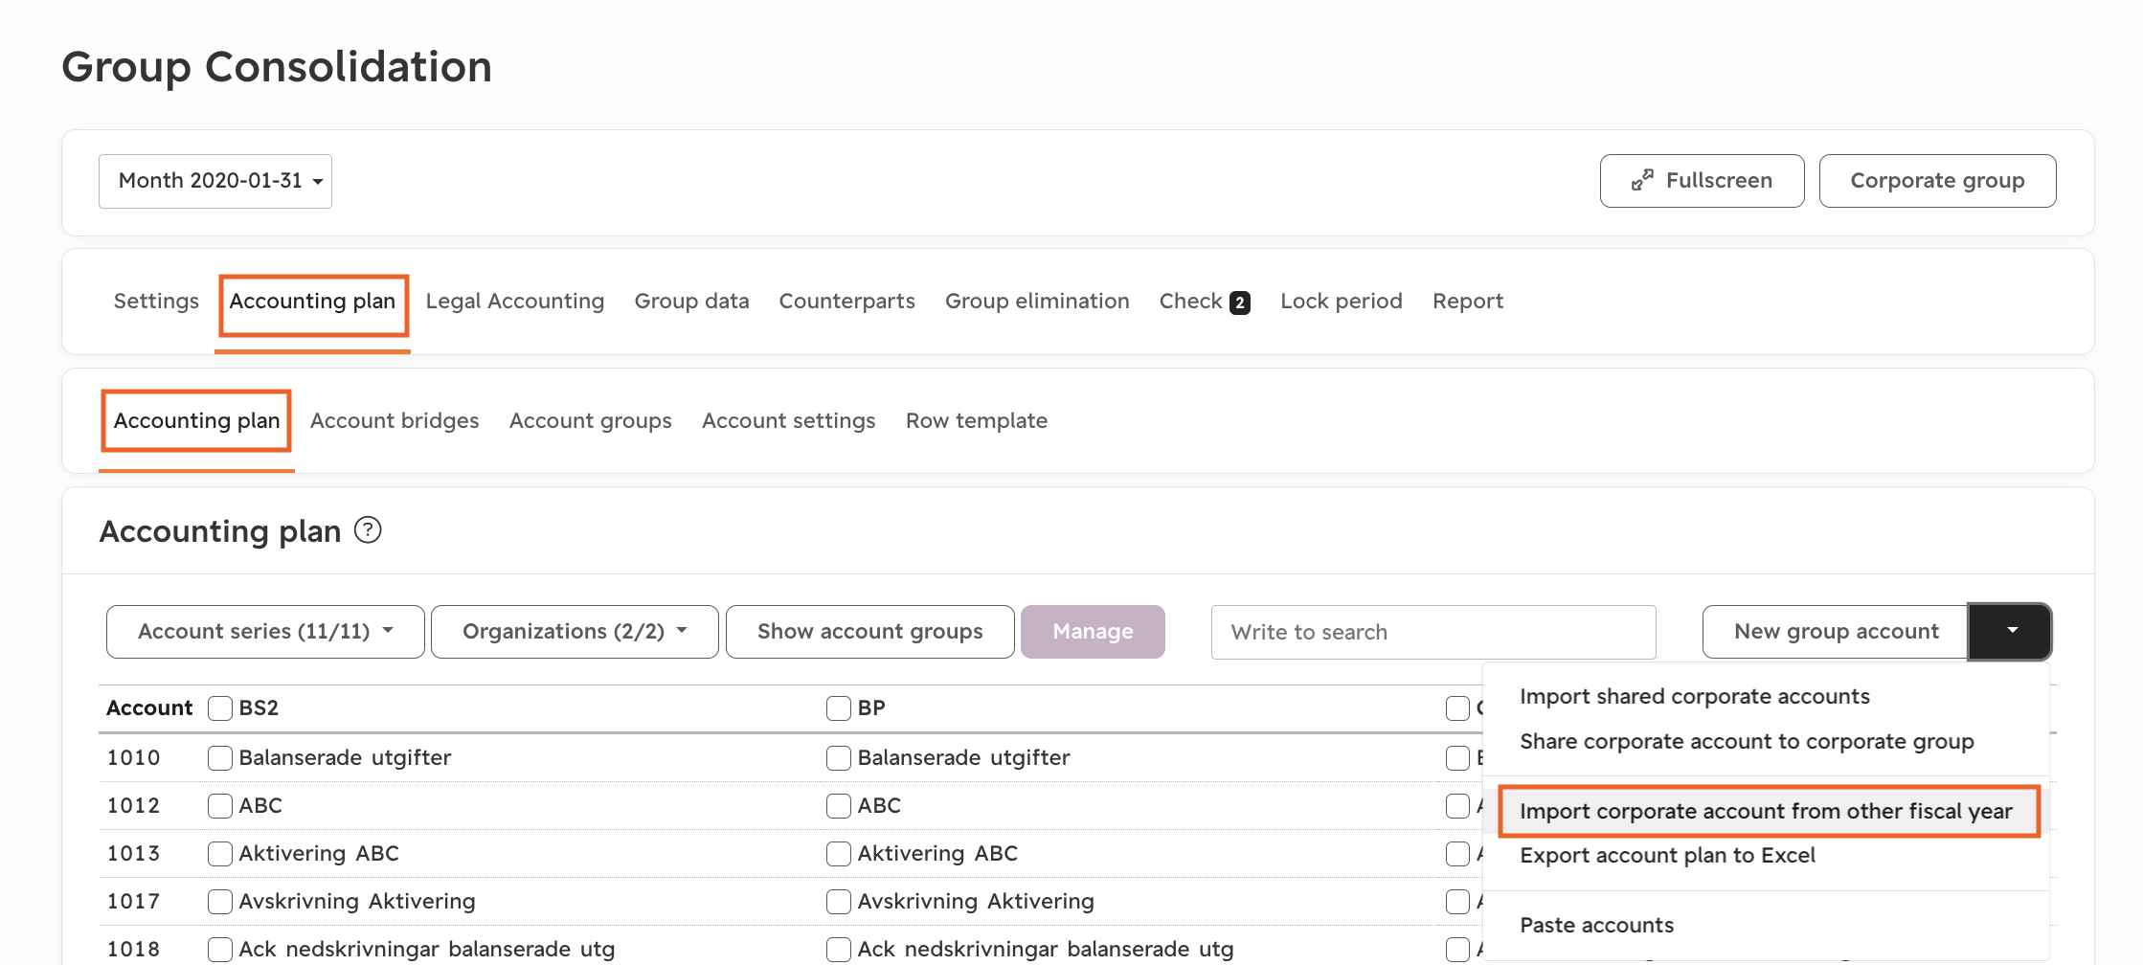Check Ack nedskrivningar balanserade utg under BS2
This screenshot has width=2143, height=965.
point(220,950)
